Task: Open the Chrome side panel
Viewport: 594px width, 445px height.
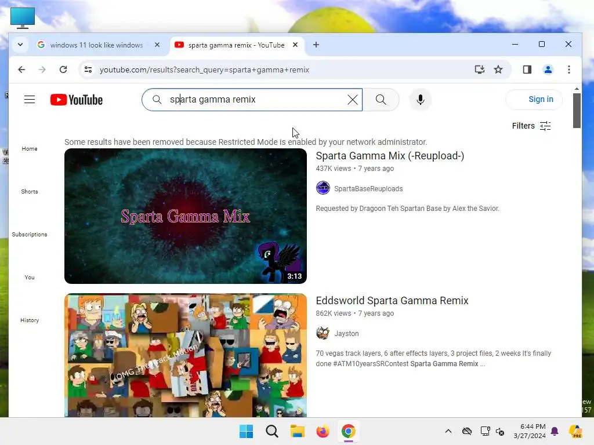Action: point(527,70)
